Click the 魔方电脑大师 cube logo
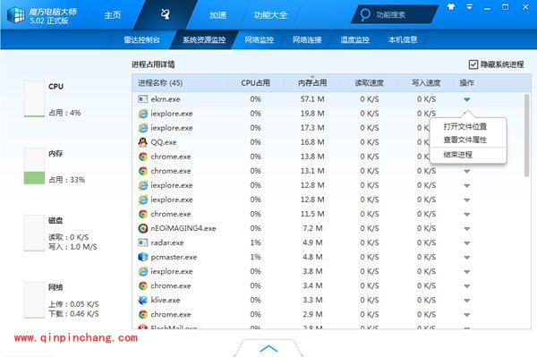 tap(16, 15)
